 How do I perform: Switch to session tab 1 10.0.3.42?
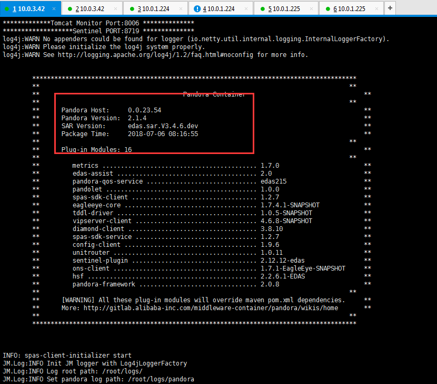click(x=31, y=8)
